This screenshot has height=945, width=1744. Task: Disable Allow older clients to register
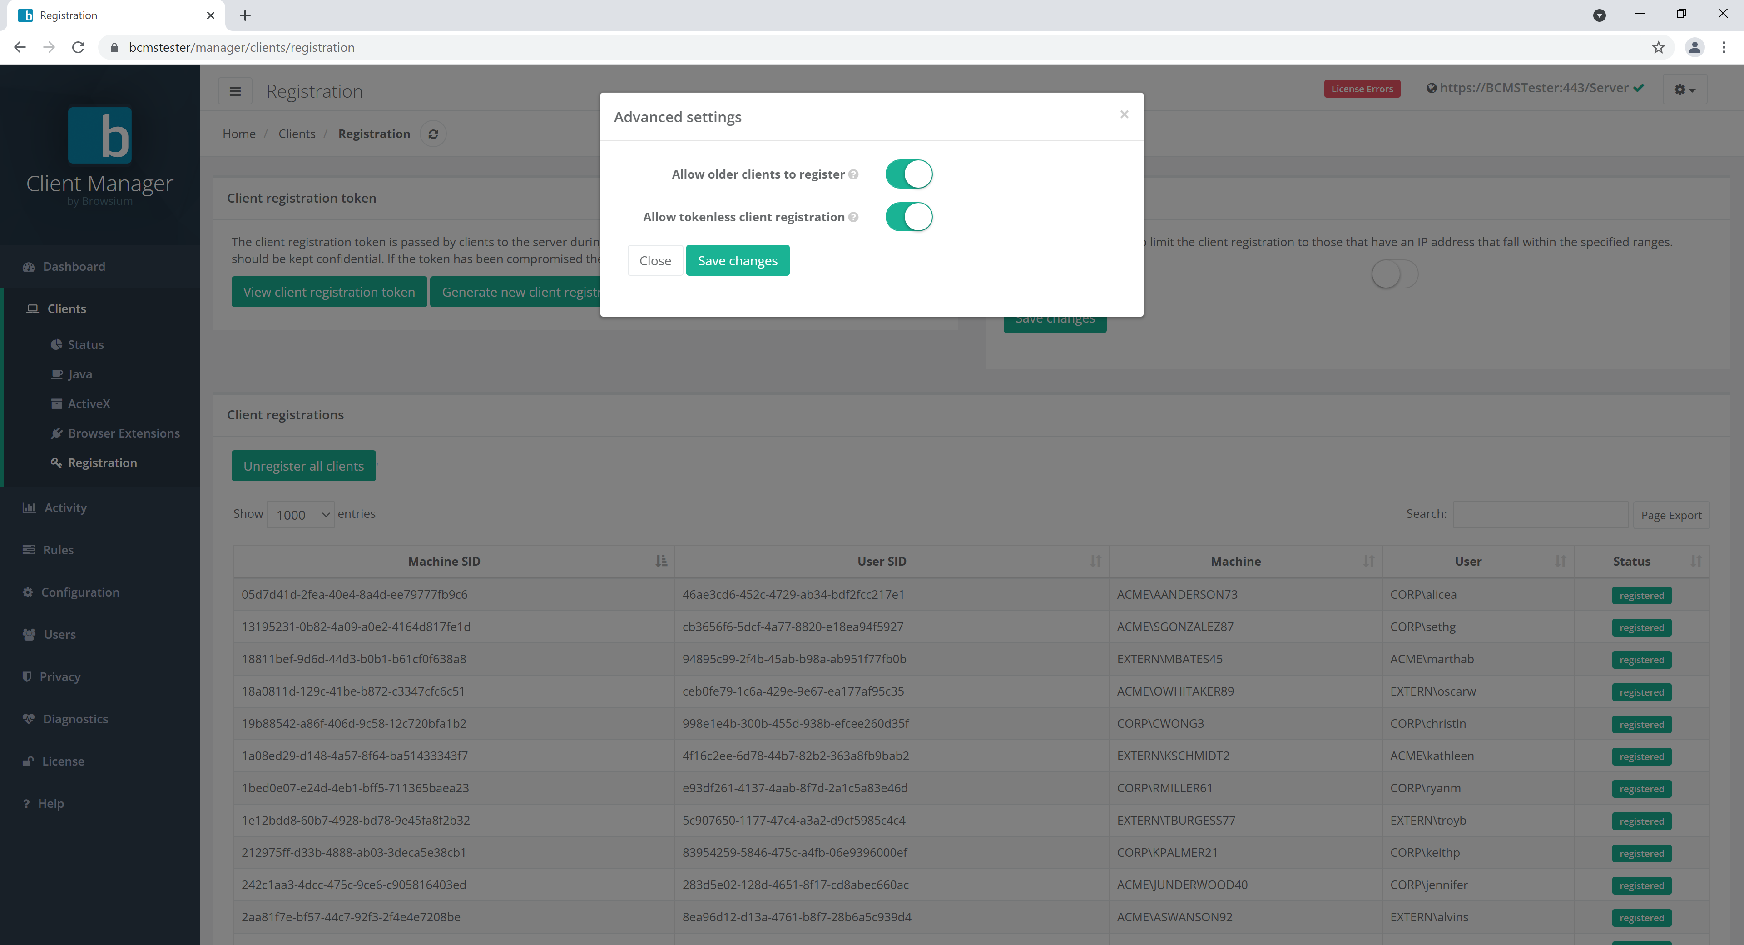tap(909, 174)
